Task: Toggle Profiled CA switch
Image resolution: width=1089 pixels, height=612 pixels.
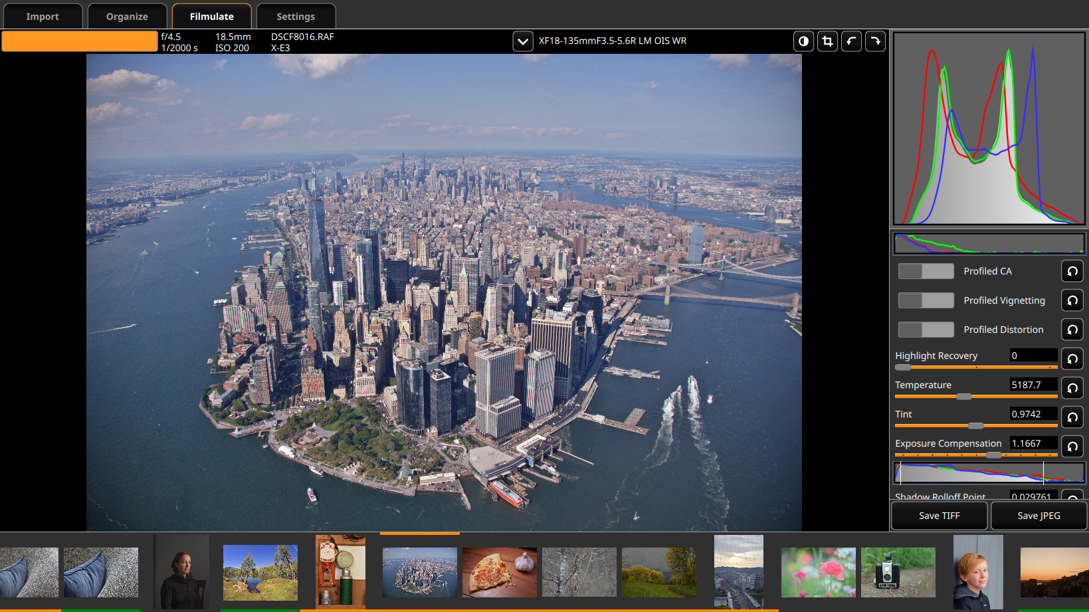Action: pyautogui.click(x=926, y=271)
